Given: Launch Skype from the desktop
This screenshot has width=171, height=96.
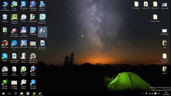Looking at the screenshot, I should click(5, 57).
